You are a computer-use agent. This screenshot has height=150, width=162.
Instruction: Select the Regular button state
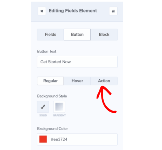[x=50, y=81]
